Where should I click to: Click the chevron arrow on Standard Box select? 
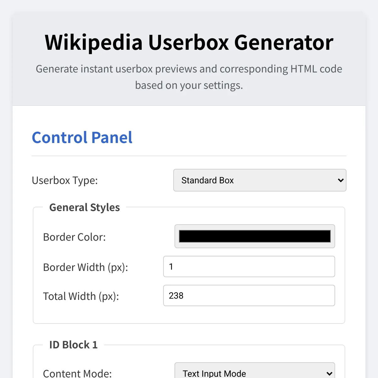pos(341,180)
